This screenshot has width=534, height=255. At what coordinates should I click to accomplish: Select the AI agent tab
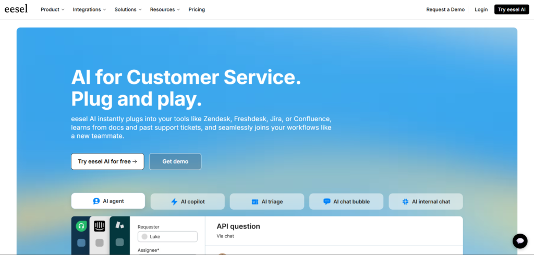pos(108,201)
